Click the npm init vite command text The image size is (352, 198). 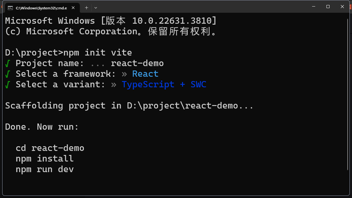(x=98, y=53)
